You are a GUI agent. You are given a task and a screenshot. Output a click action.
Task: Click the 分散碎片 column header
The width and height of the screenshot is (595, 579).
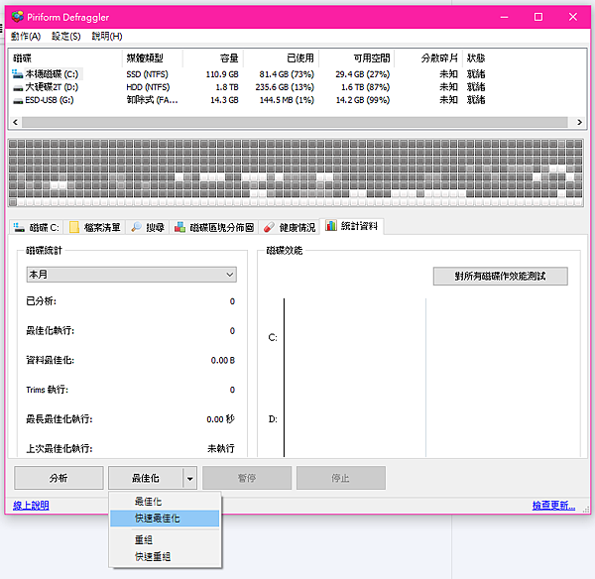[x=428, y=58]
